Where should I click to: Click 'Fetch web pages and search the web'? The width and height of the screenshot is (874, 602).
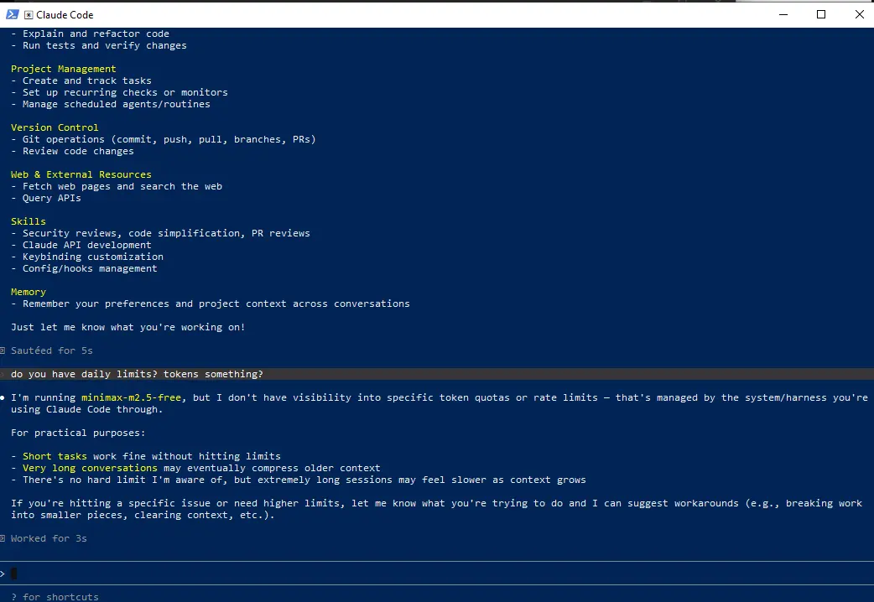tap(116, 186)
